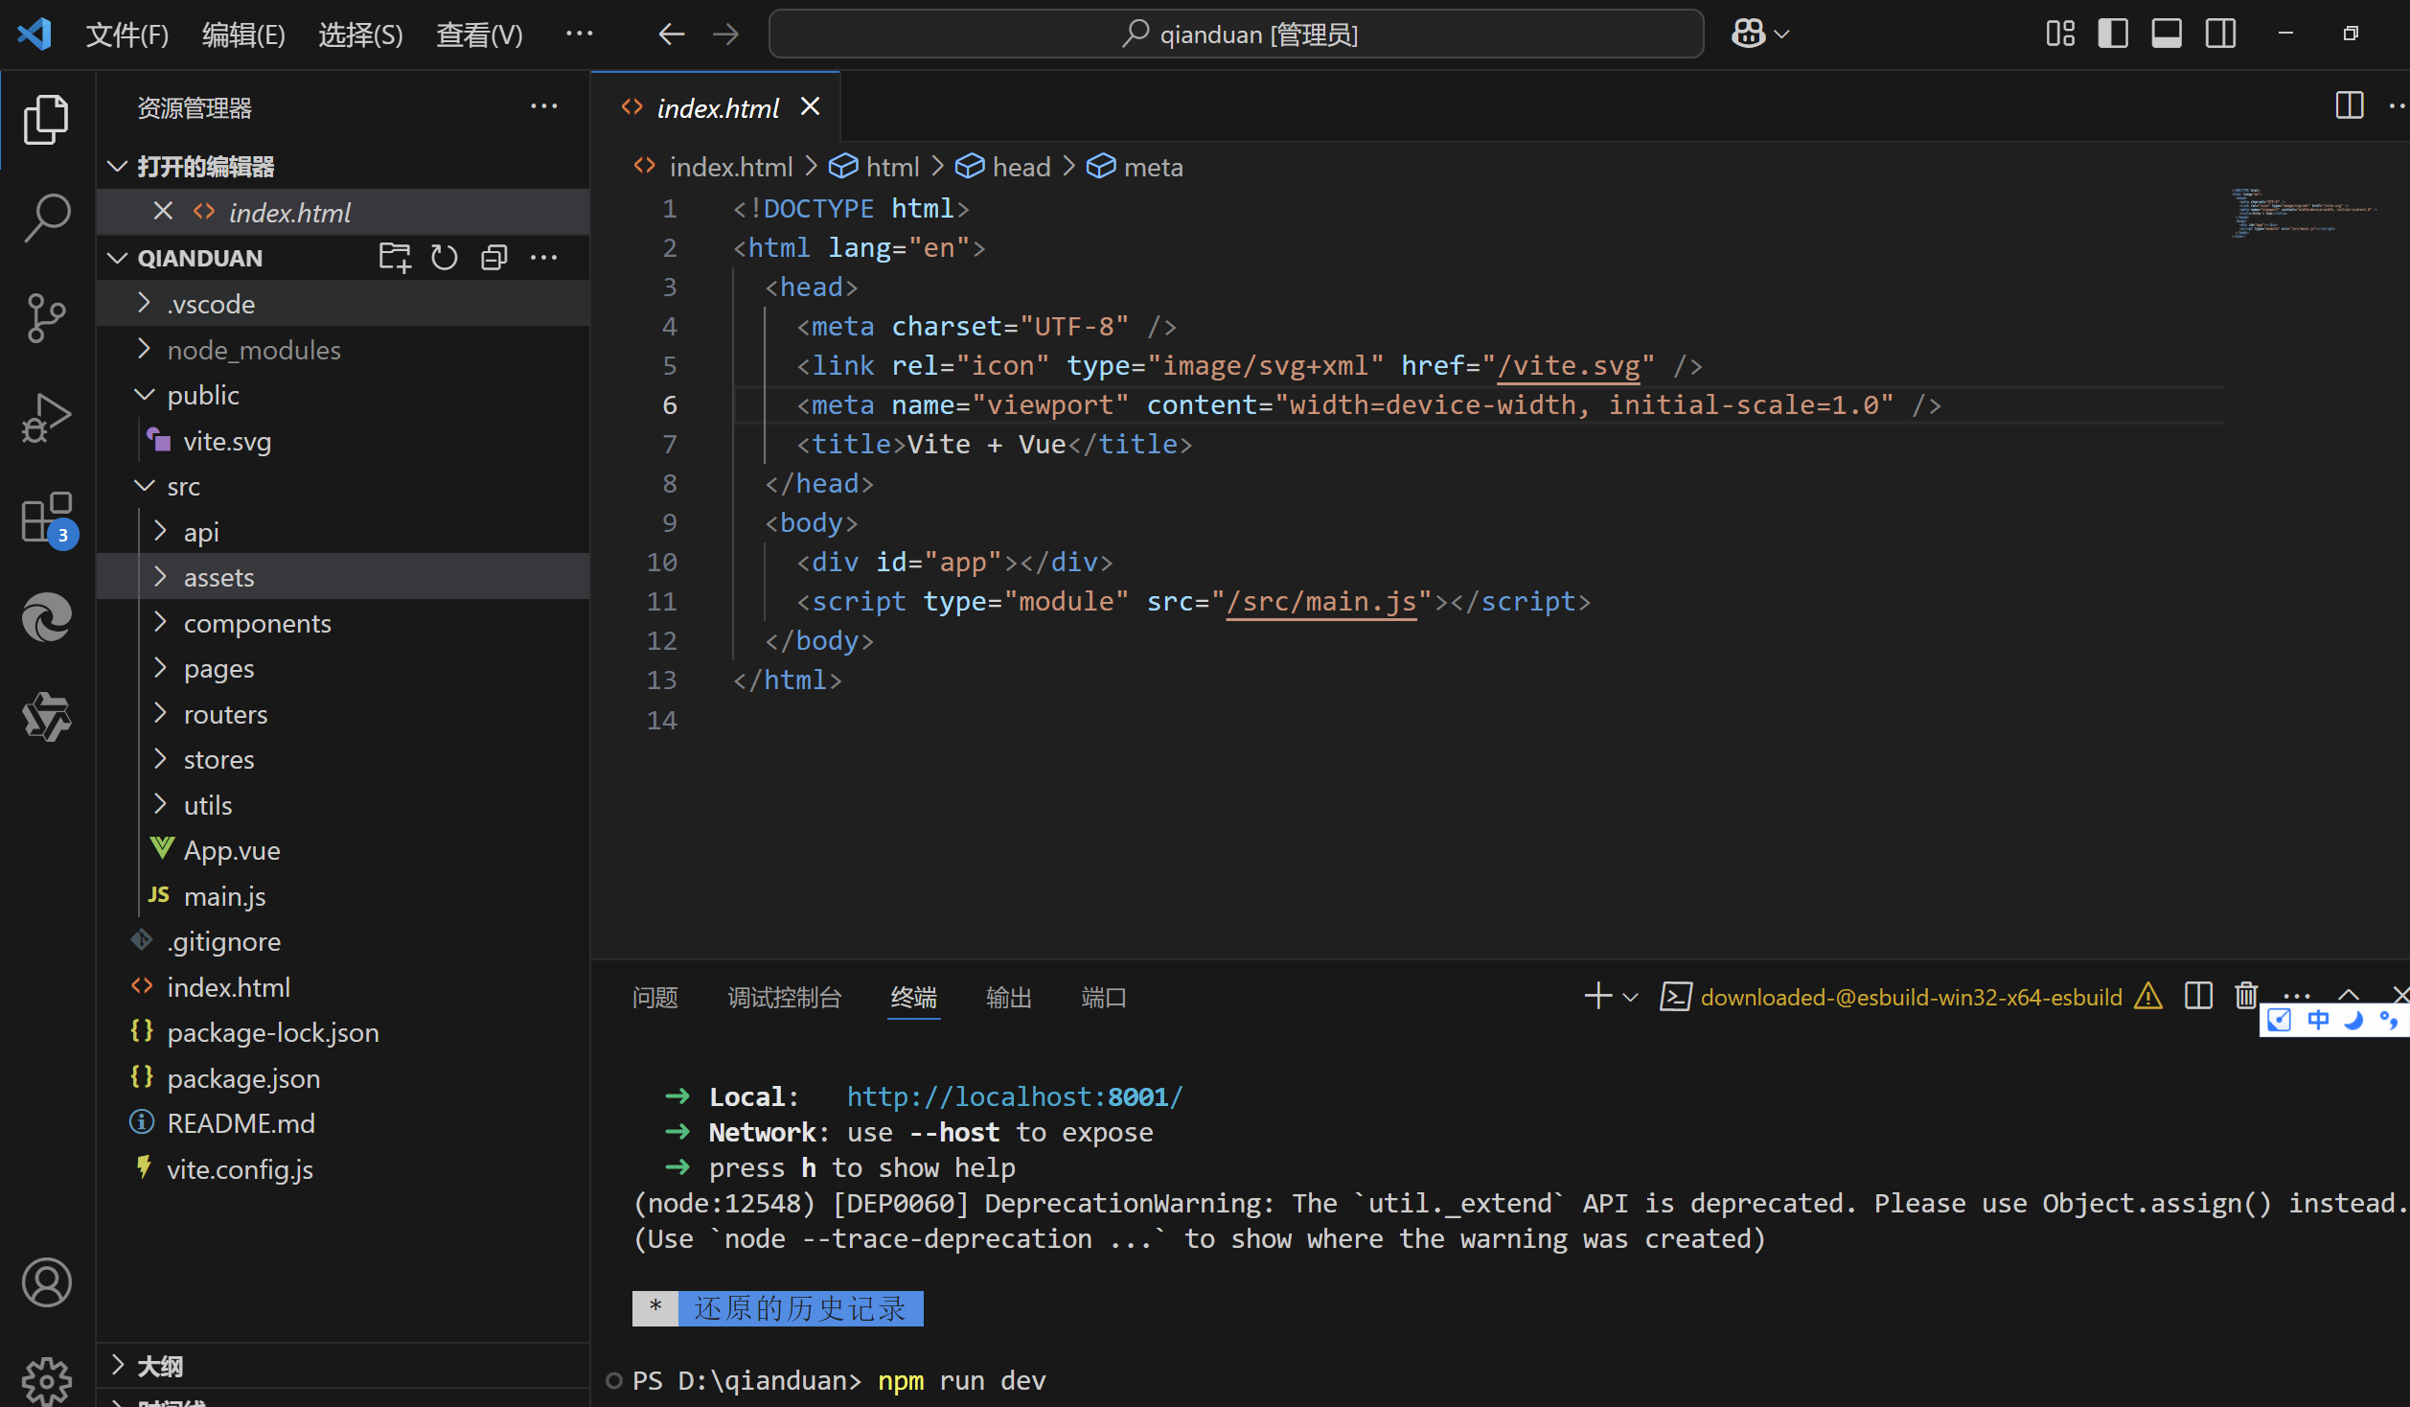The width and height of the screenshot is (2410, 1407).
Task: Close the index.html editor tab
Action: click(x=811, y=106)
